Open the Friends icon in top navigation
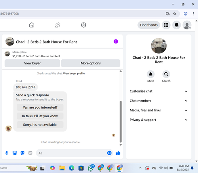This screenshot has width=198, height=173. tap(57, 25)
